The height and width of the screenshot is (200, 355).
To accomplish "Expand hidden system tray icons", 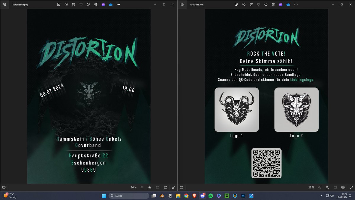I will [322, 196].
